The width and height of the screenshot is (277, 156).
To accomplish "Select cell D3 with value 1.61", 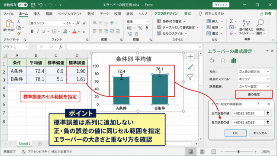I will coord(77,79).
